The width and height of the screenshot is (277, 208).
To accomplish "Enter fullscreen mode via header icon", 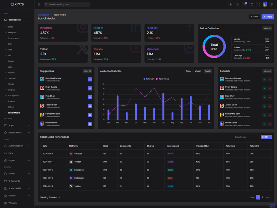I will tap(258, 5).
